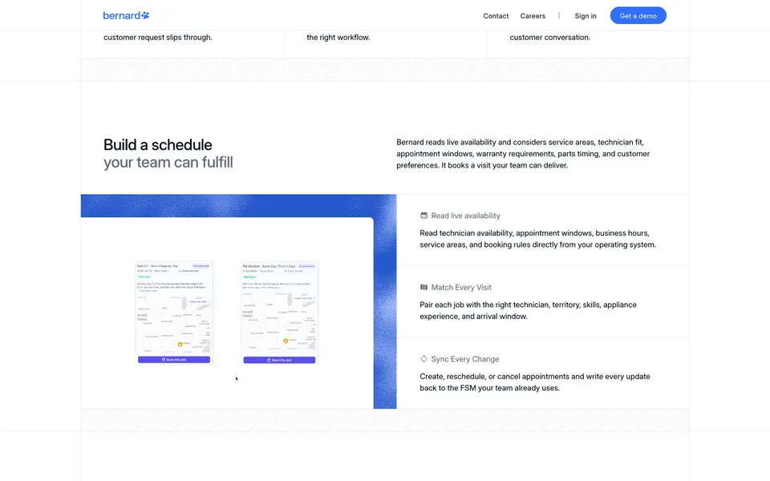Image resolution: width=770 pixels, height=481 pixels.
Task: Click Book this slot on the Best Fit card
Action: [174, 360]
